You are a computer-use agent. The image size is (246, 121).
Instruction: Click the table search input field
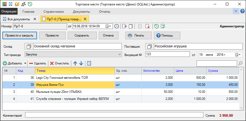coord(217,63)
